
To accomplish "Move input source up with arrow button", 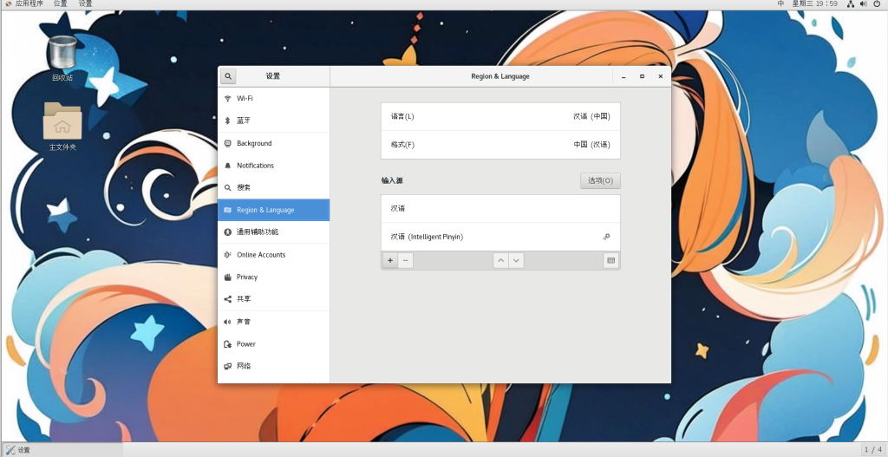I will click(x=500, y=260).
